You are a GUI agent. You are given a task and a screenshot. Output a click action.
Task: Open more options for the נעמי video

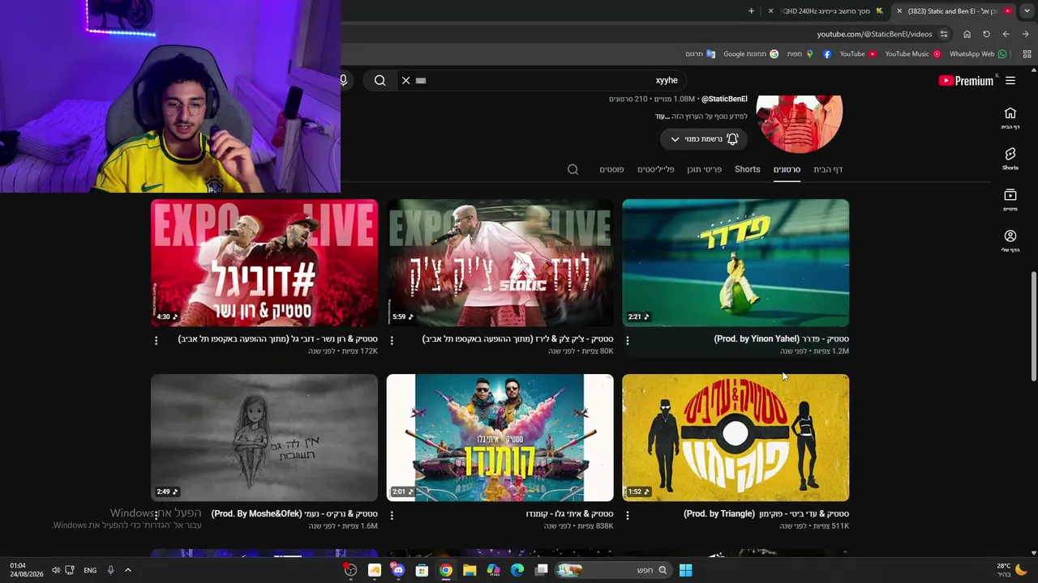coord(157,515)
